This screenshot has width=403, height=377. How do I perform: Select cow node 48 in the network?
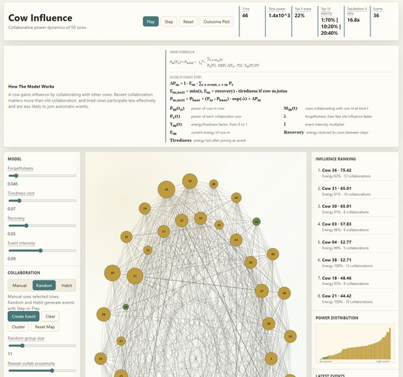tap(284, 293)
